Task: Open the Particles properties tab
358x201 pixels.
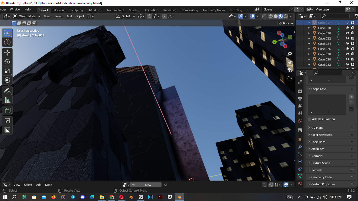Action: coord(300,154)
